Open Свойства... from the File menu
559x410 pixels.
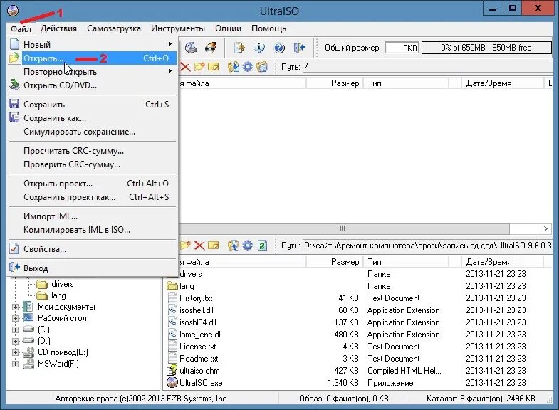[x=93, y=249]
